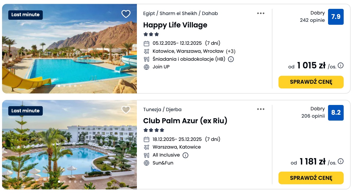Viewport: 354px width, 194px height.
Task: Click the globe icon next to Join UP
Action: point(146,67)
